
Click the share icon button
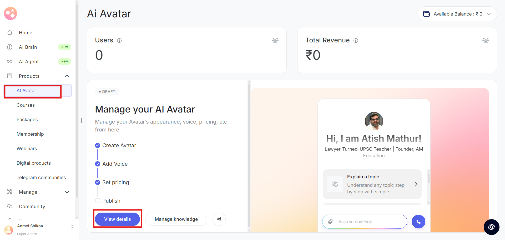click(219, 219)
